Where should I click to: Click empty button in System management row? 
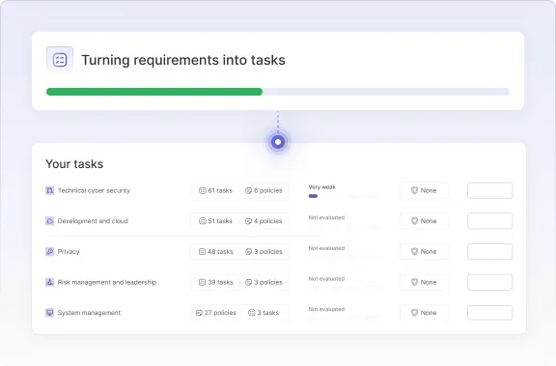point(489,313)
